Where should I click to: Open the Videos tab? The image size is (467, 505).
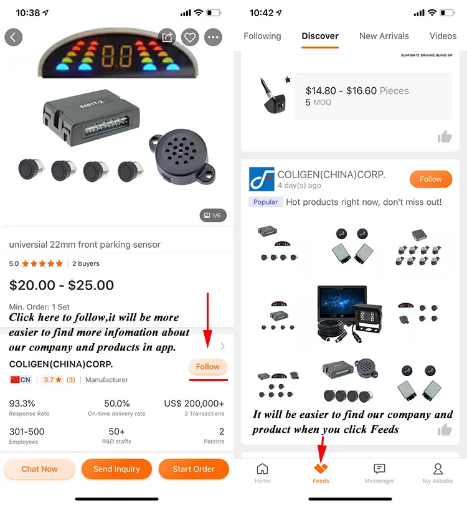pyautogui.click(x=443, y=36)
